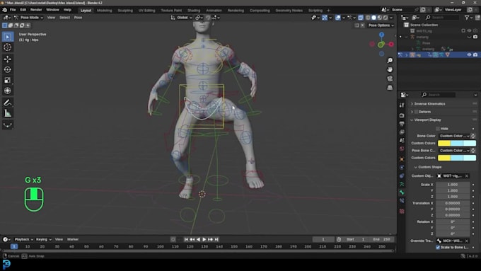Open the Tool properties tab
Image resolution: width=481 pixels, height=271 pixels.
(x=402, y=105)
